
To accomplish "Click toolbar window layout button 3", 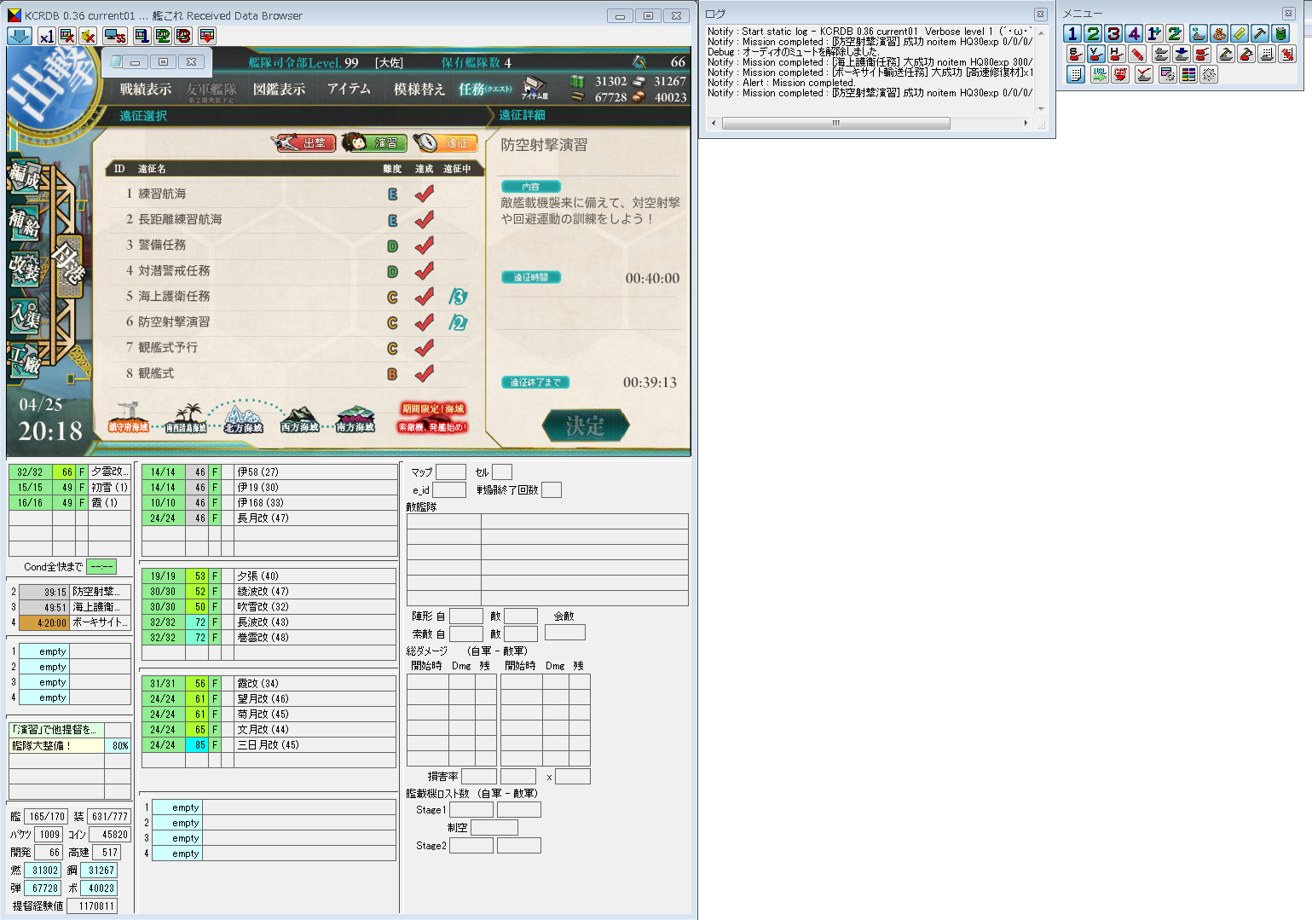I will 183,36.
